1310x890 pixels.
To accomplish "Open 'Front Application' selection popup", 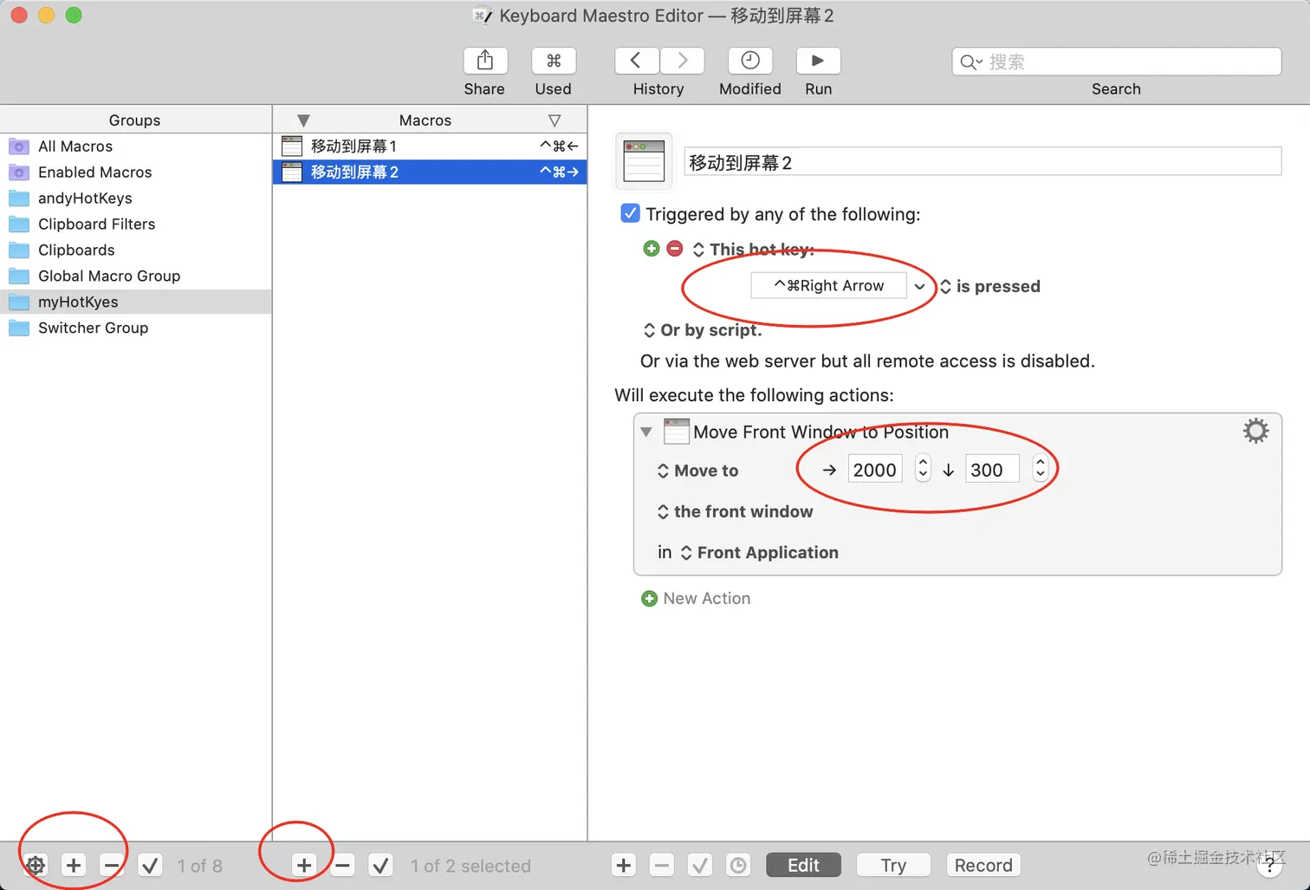I will [x=759, y=552].
